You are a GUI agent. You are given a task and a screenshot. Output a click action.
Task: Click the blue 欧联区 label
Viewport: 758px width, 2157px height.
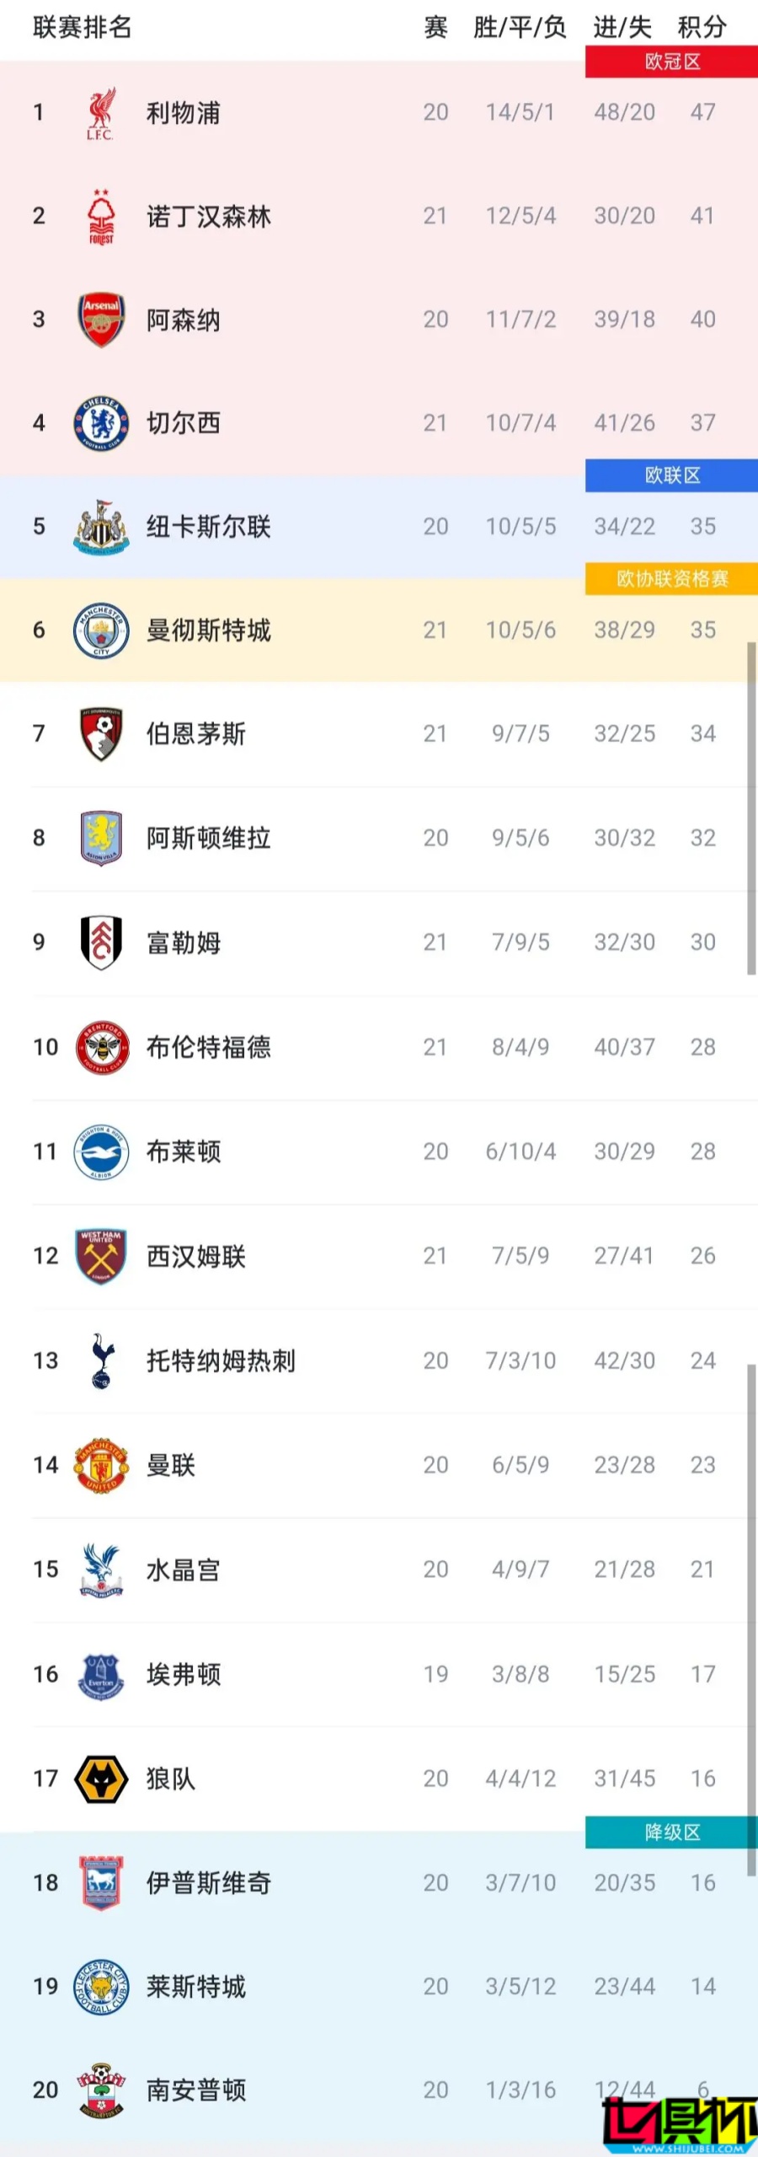[672, 475]
